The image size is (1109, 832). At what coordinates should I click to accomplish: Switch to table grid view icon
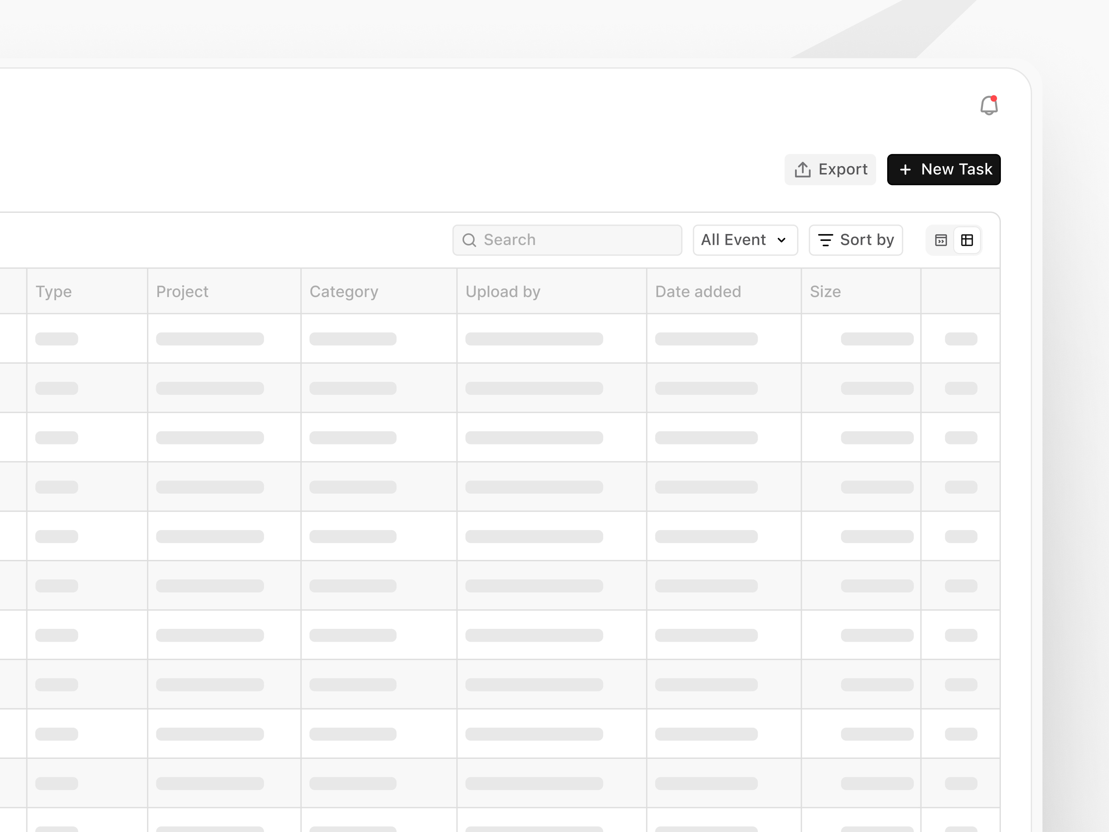click(x=967, y=240)
